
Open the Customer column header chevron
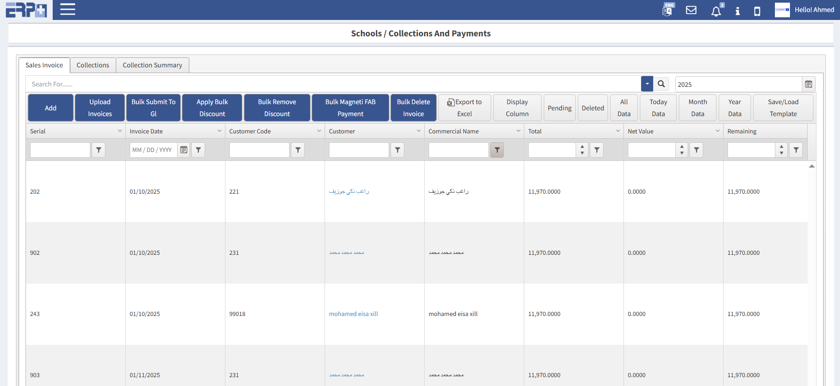tap(418, 131)
